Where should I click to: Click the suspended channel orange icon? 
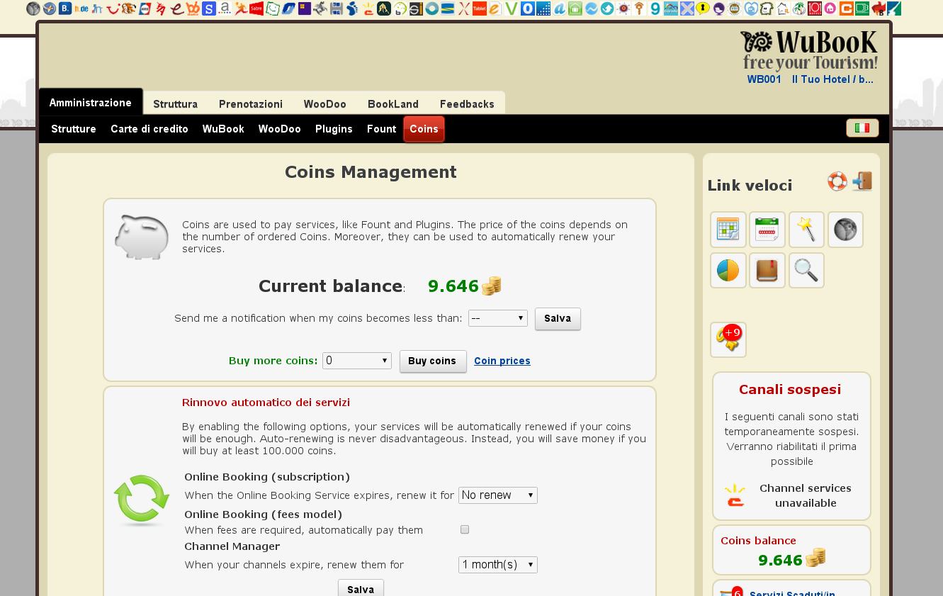click(735, 495)
